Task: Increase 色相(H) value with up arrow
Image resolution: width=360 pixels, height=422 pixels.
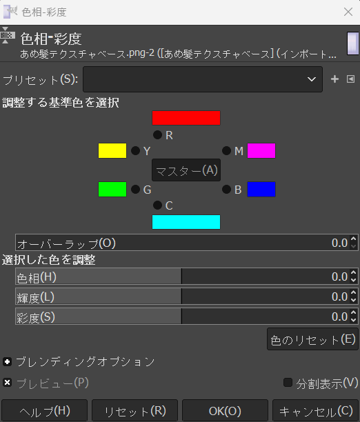Action: [x=354, y=273]
